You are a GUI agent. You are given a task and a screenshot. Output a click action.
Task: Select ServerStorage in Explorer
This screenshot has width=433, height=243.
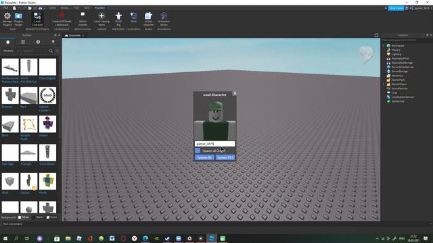tap(399, 72)
